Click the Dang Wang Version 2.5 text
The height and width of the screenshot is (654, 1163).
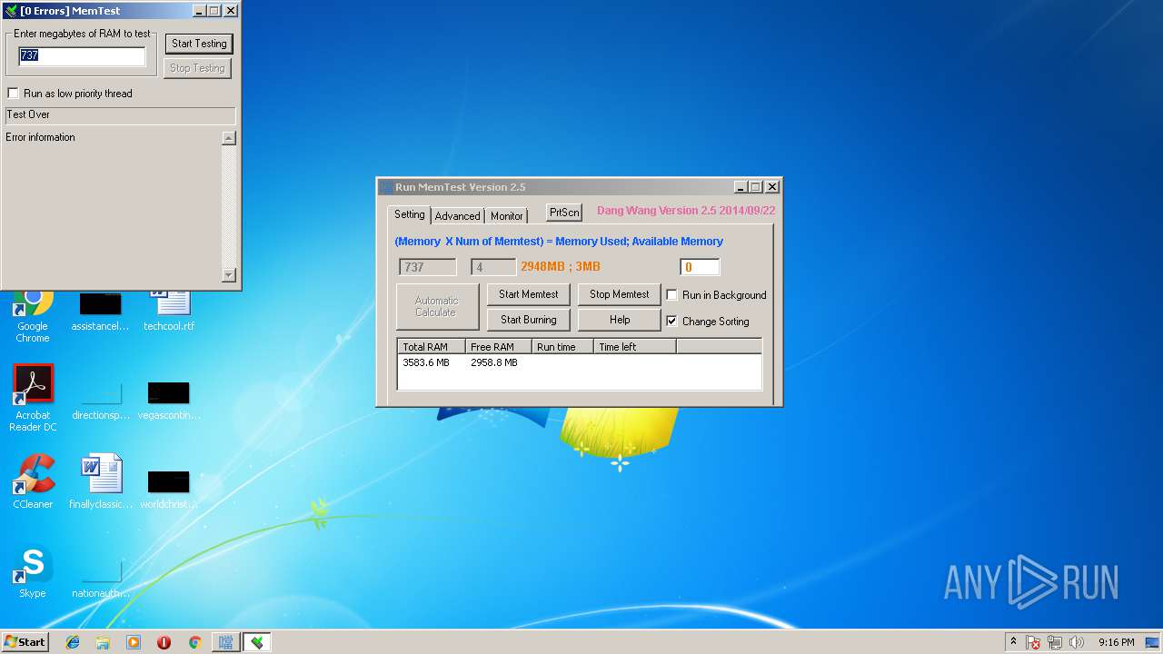686,211
